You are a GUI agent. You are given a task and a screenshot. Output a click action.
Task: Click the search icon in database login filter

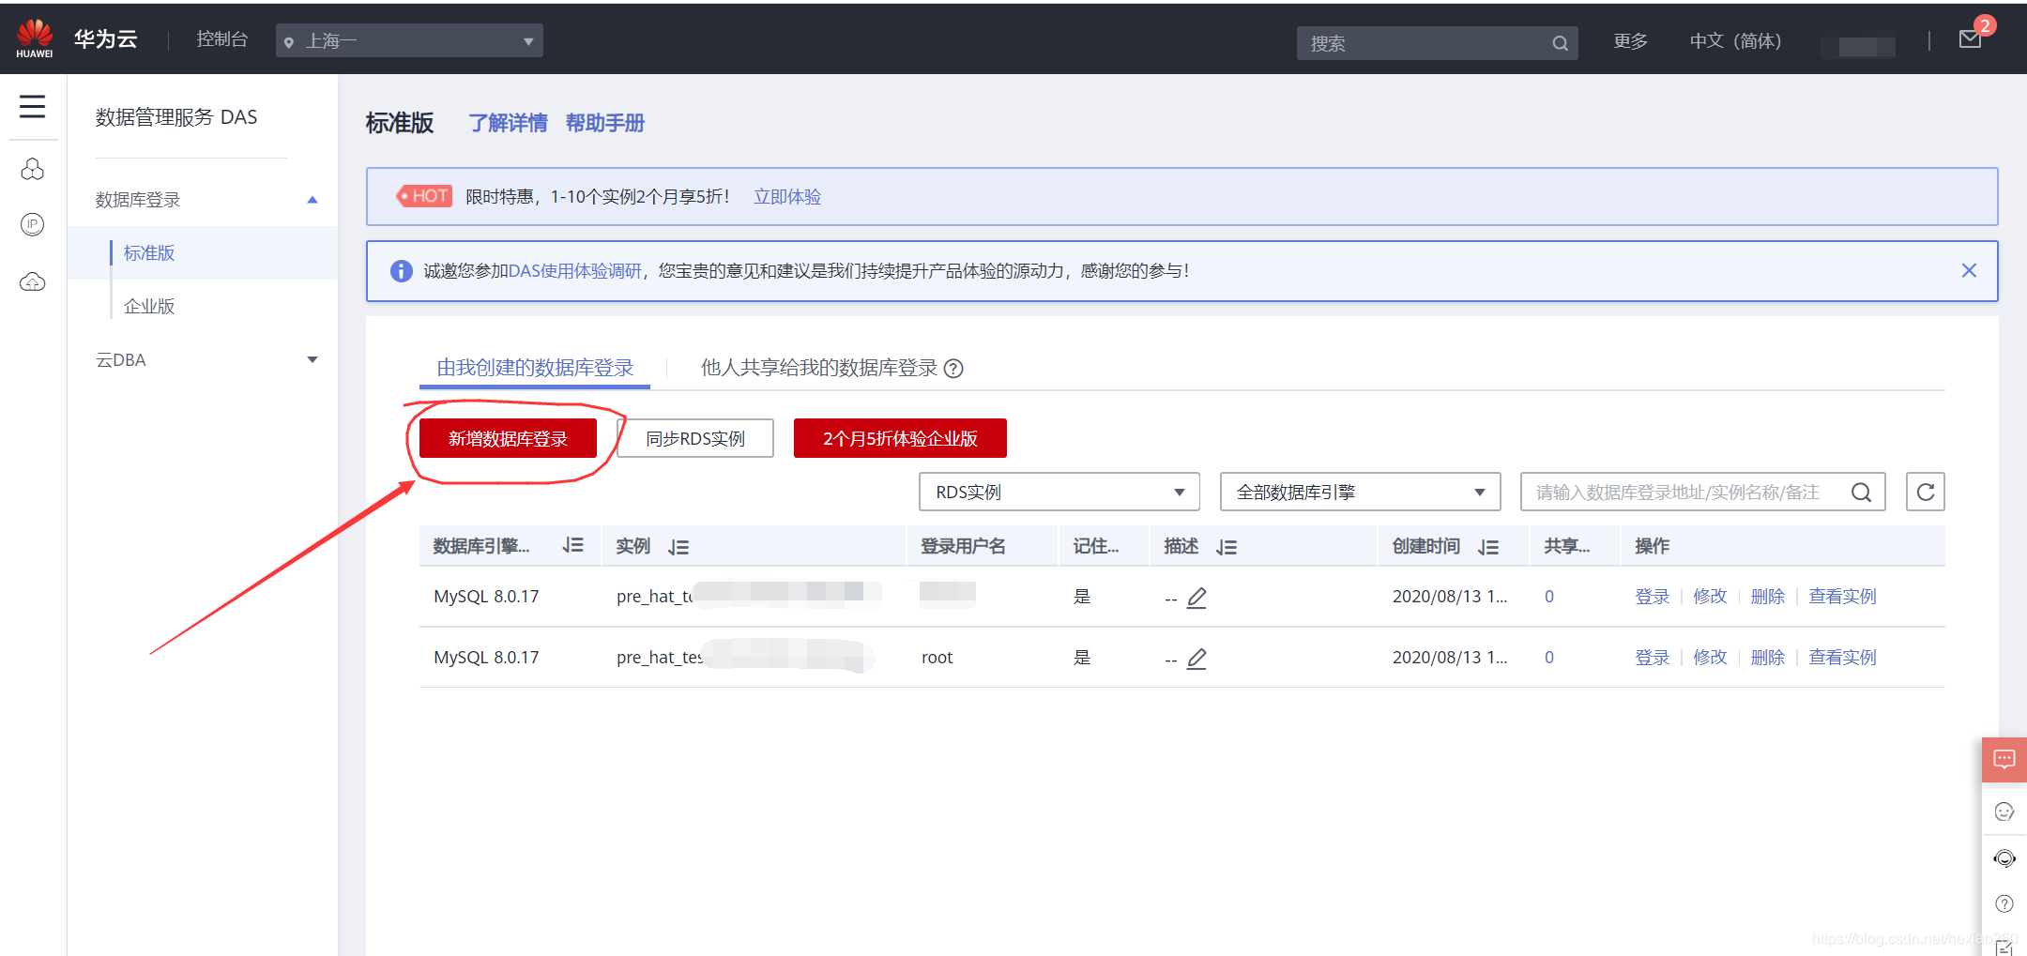(x=1861, y=493)
